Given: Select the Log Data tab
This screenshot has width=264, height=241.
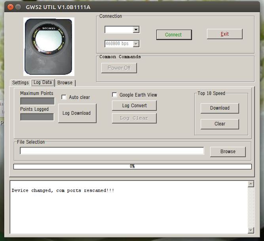Looking at the screenshot, I should click(42, 83).
